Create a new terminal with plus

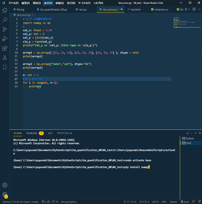click(x=188, y=133)
